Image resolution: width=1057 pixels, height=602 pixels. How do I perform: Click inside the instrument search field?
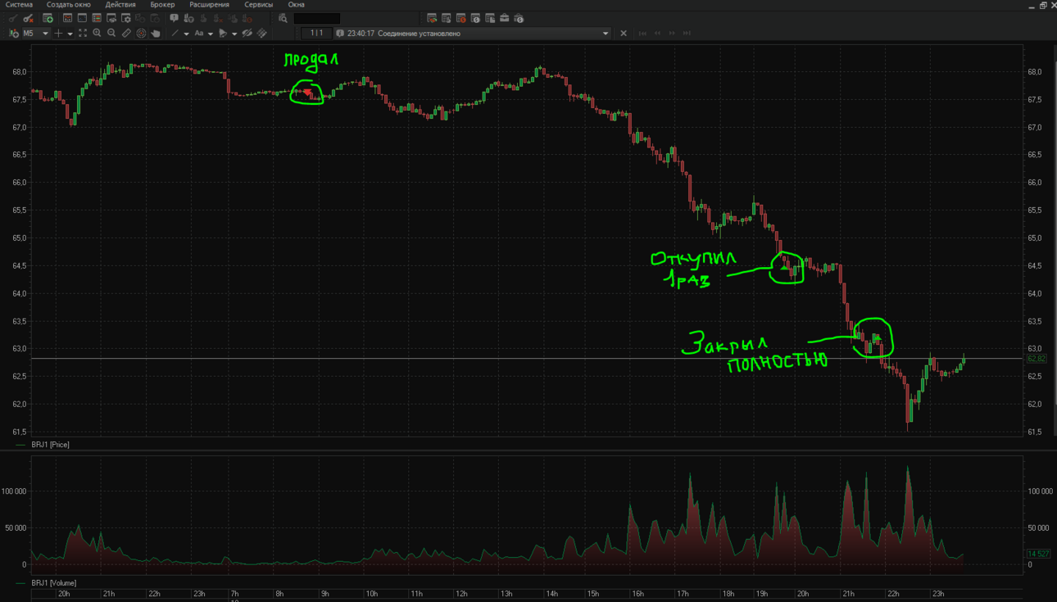(317, 18)
